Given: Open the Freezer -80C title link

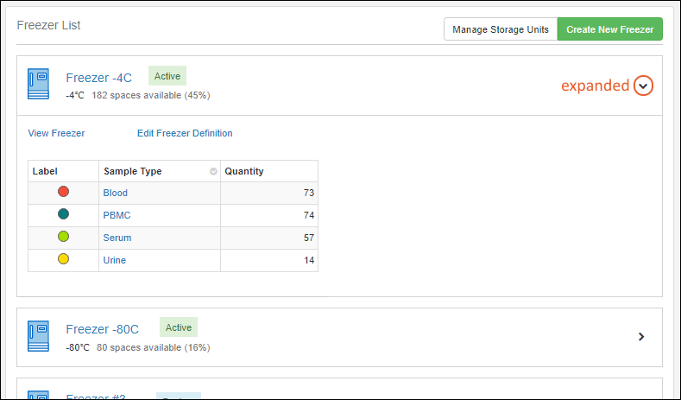Looking at the screenshot, I should pos(102,329).
